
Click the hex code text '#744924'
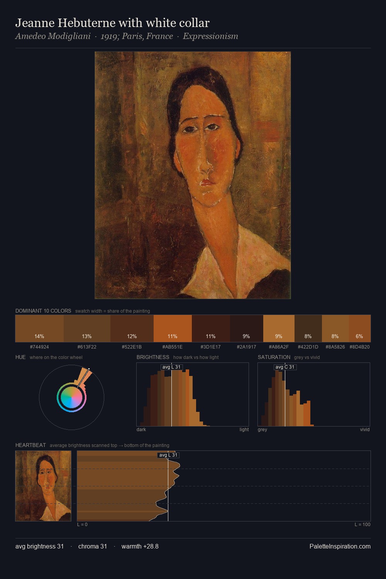(x=39, y=347)
